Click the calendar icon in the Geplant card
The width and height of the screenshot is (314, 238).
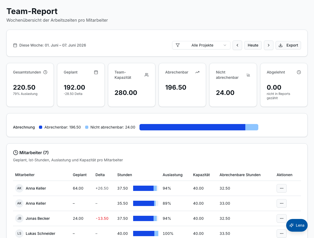point(96,72)
